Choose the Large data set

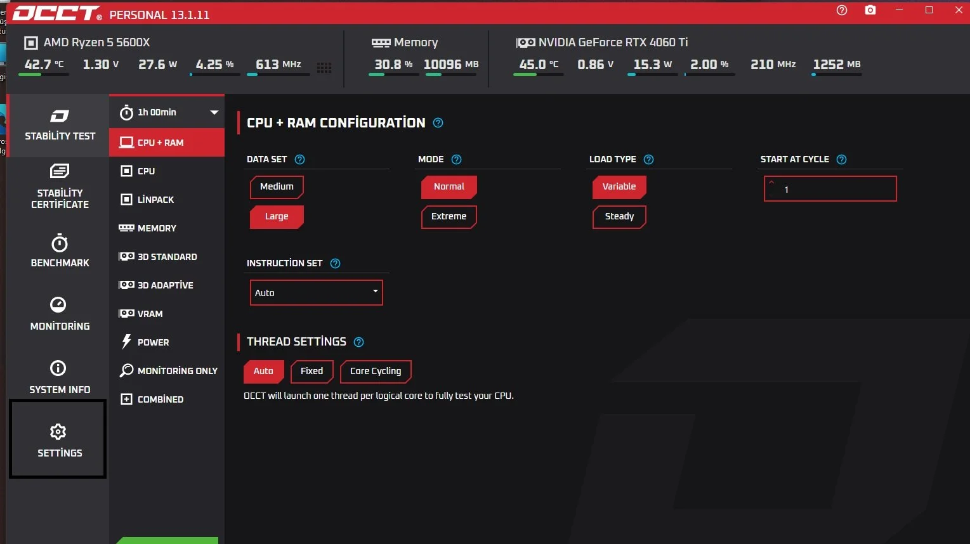tap(277, 217)
